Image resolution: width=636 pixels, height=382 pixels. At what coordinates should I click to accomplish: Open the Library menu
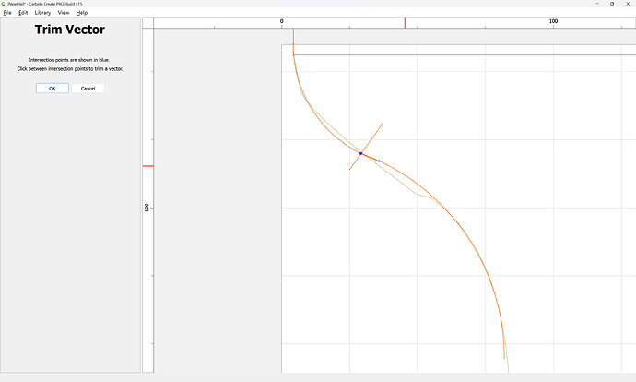(42, 13)
